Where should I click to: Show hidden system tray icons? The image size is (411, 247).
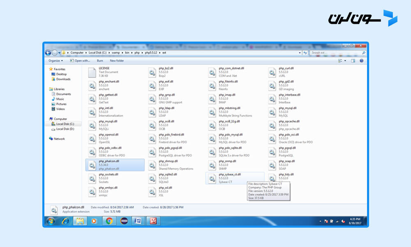(320, 221)
